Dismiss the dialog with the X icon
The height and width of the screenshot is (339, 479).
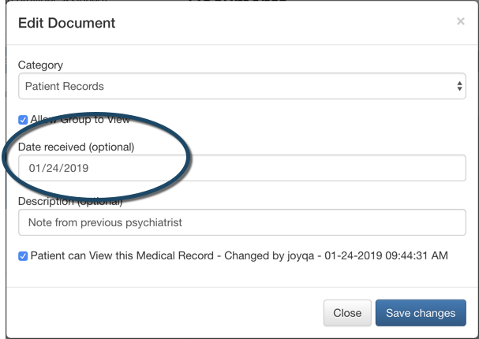pos(461,21)
